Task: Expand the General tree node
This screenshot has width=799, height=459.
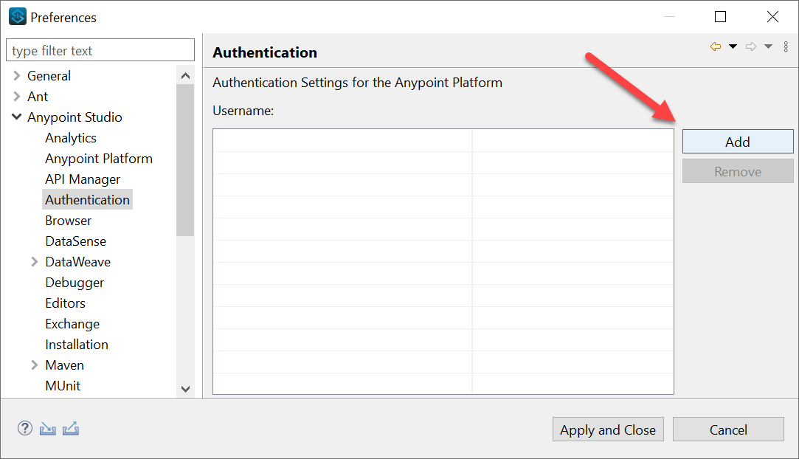Action: point(16,75)
